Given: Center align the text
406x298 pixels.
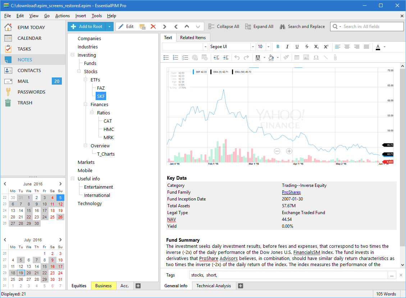Looking at the screenshot, I should [347, 47].
